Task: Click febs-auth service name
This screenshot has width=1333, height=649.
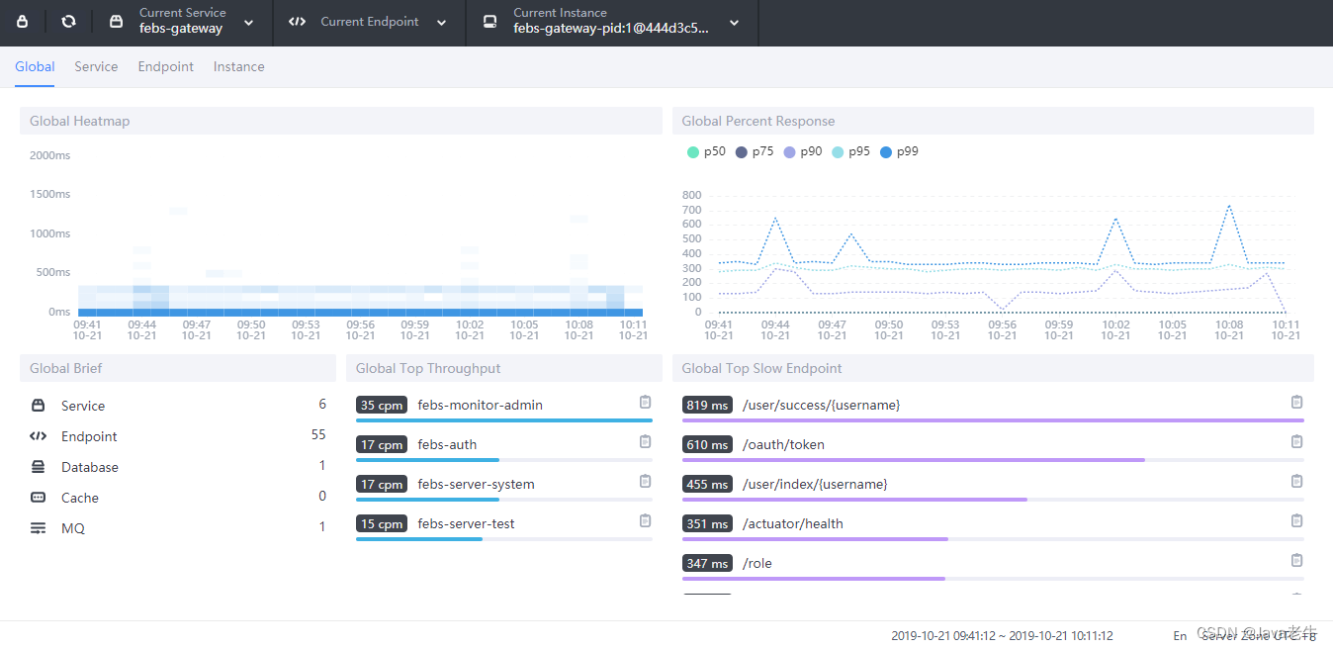Action: 447,444
